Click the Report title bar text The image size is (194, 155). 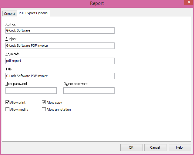pos(97,3)
